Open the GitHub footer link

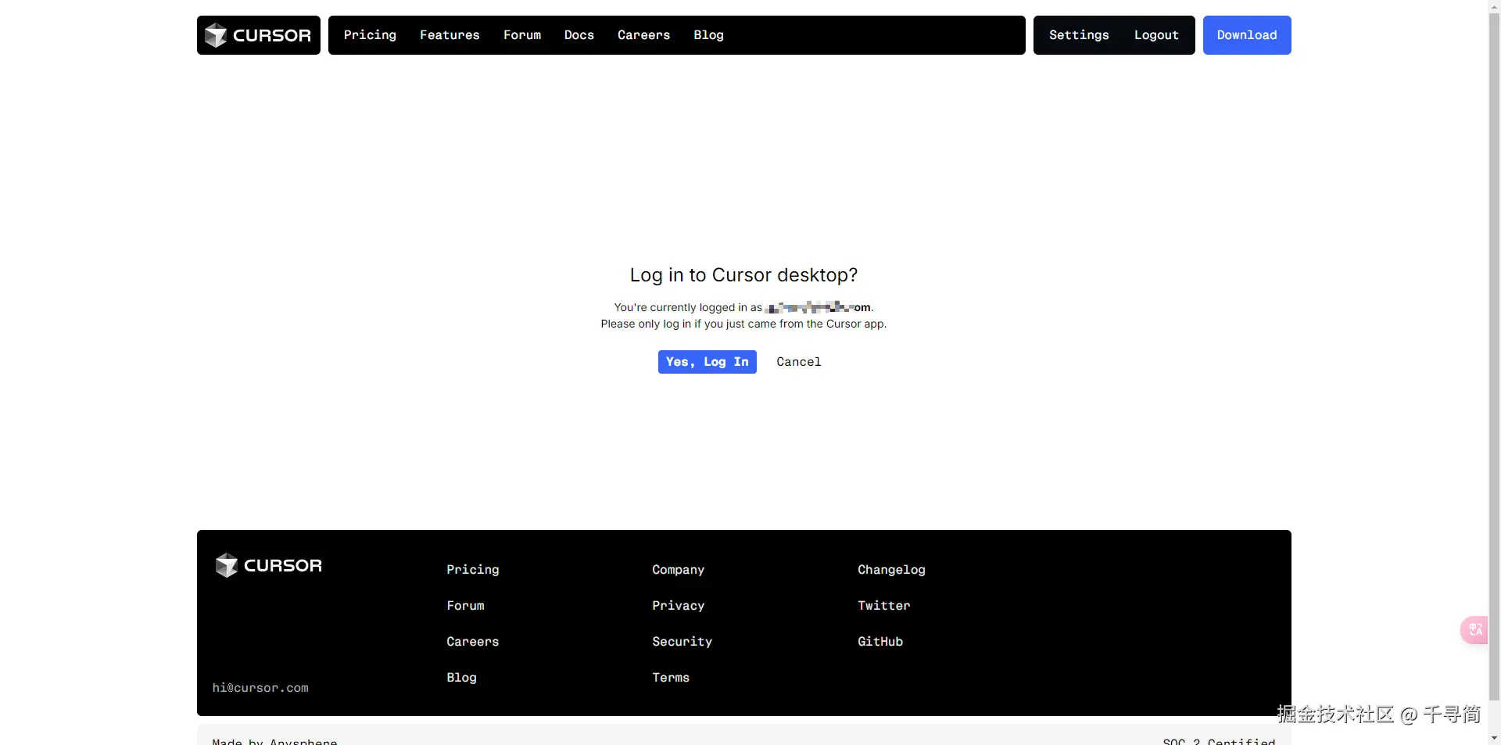(x=880, y=642)
